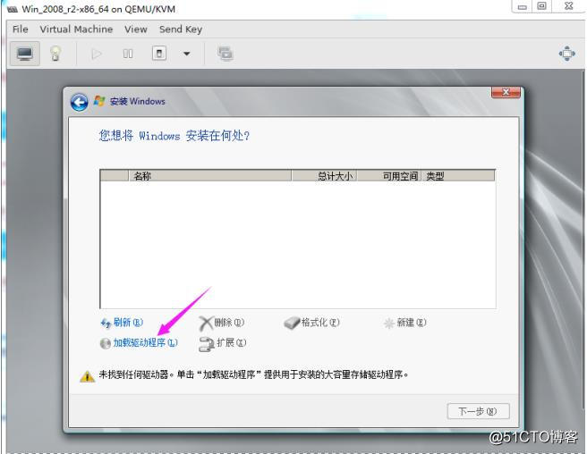Open the Send Key menu

[181, 29]
